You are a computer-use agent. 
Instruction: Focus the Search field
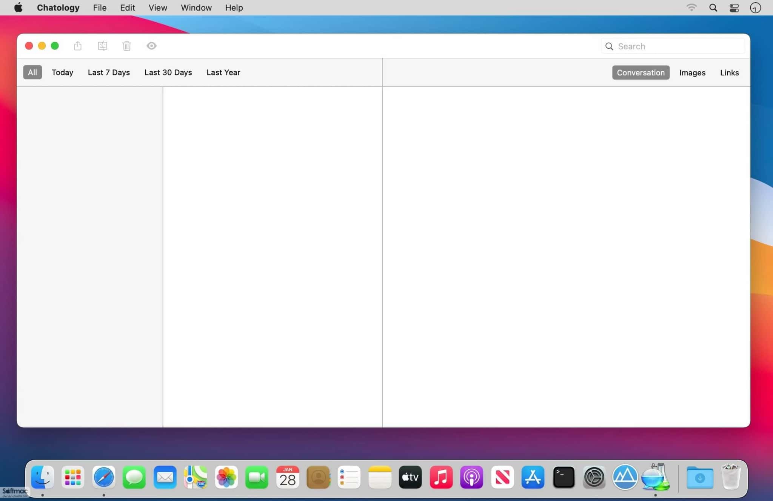click(x=673, y=46)
